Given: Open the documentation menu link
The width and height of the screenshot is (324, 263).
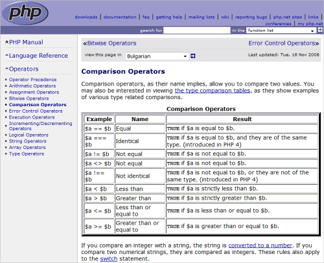Looking at the screenshot, I should tap(120, 17).
